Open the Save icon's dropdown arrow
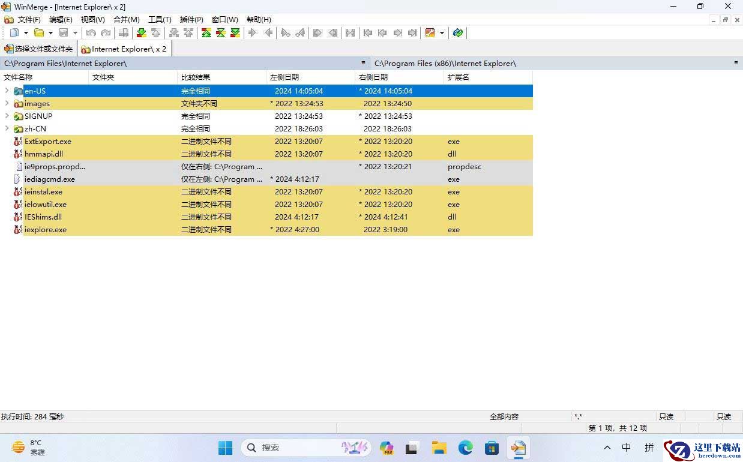The height and width of the screenshot is (462, 743). tap(75, 33)
